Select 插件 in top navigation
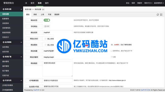The height and width of the screenshot is (92, 165). click(x=47, y=3)
